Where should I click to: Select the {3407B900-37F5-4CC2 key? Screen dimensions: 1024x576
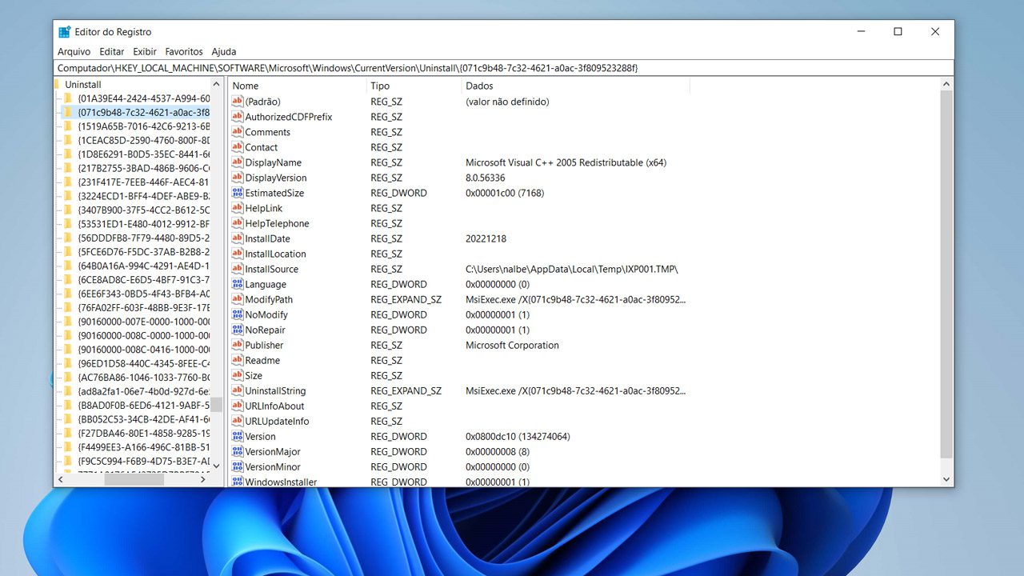[143, 210]
